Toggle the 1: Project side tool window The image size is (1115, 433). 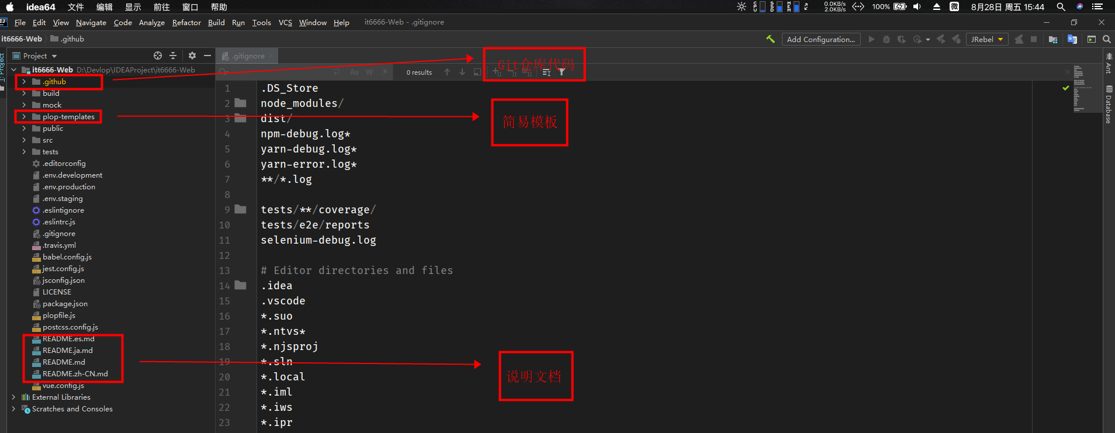[x=3, y=68]
